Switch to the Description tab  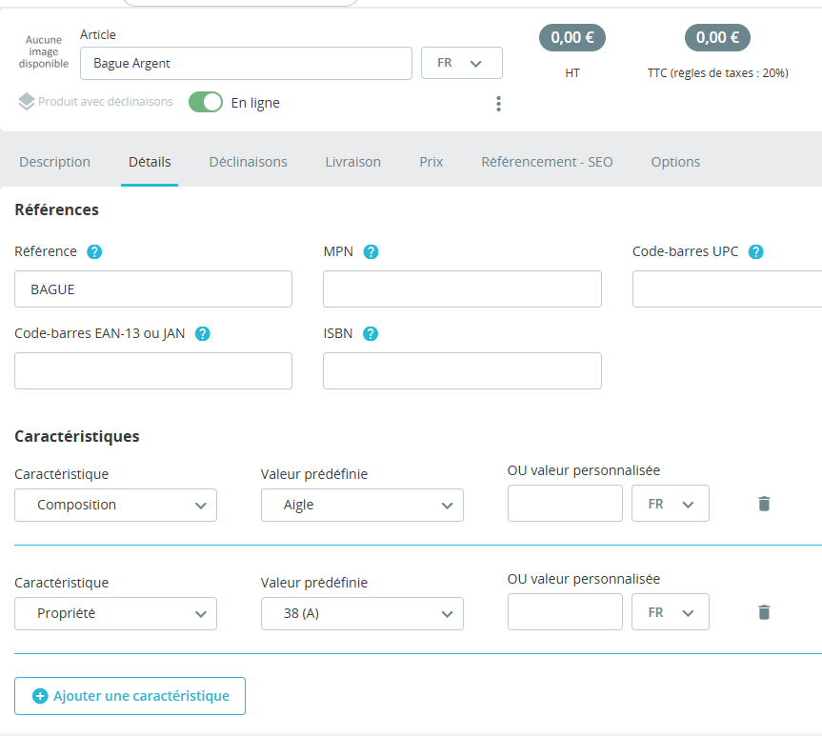tap(54, 162)
